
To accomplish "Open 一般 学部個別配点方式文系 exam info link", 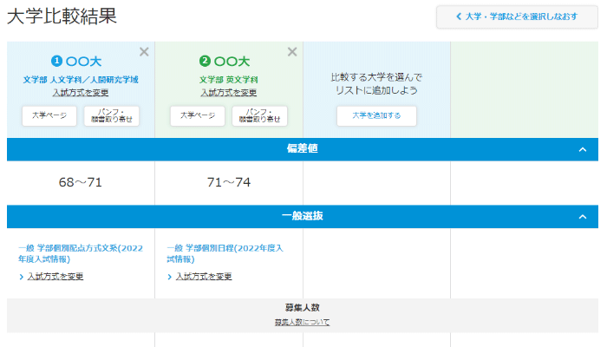I will [x=80, y=252].
